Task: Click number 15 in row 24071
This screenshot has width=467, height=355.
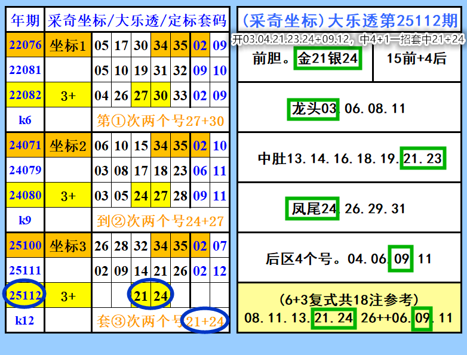Action: (140, 146)
